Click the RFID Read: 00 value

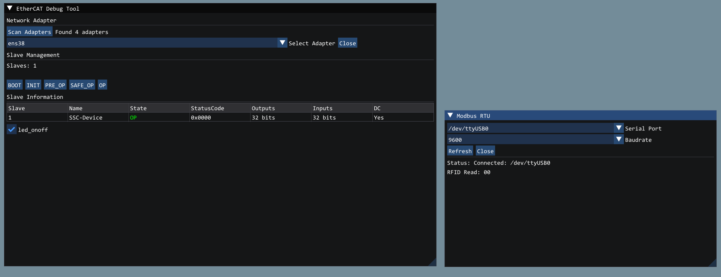[x=469, y=172]
